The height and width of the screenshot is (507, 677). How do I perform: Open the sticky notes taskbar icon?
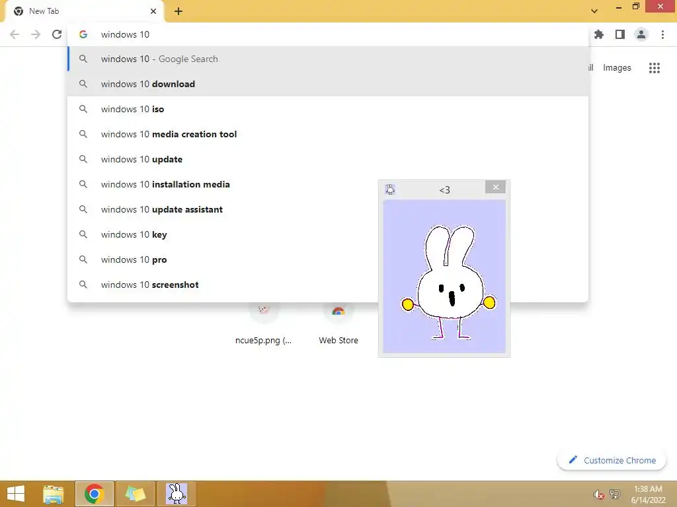135,494
